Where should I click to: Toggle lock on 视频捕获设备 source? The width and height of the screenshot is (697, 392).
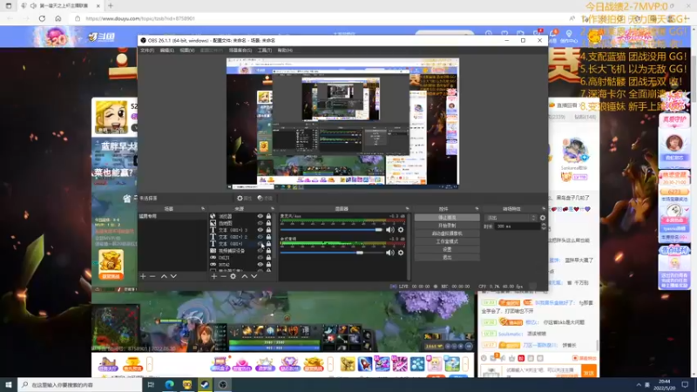click(x=268, y=251)
